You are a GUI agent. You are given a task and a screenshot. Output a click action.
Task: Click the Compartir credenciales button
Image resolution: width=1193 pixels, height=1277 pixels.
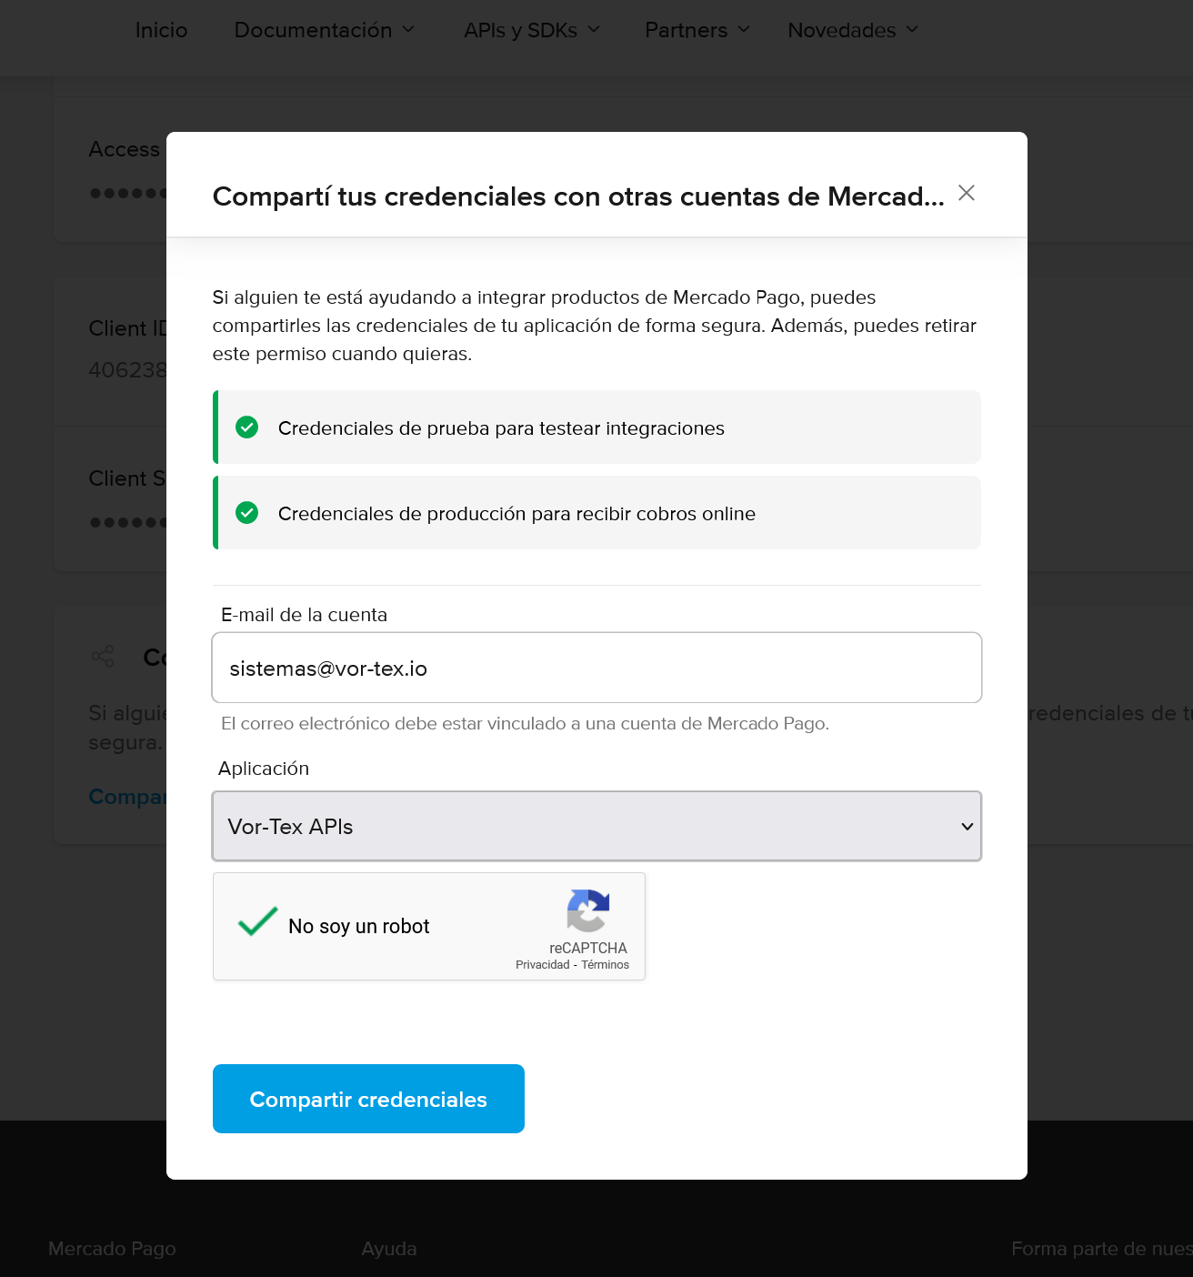368,1099
